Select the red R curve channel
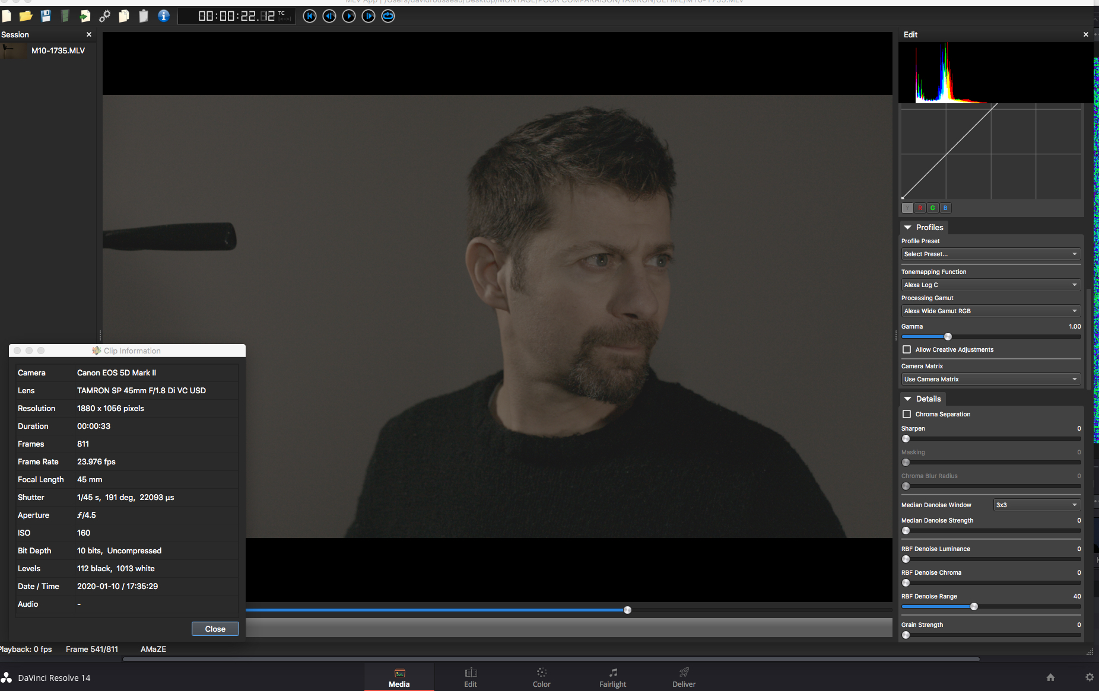This screenshot has width=1099, height=691. [x=920, y=208]
